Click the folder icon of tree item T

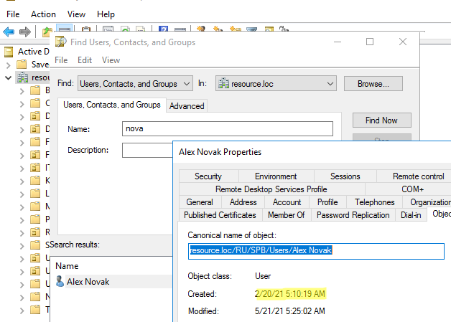coord(35,310)
